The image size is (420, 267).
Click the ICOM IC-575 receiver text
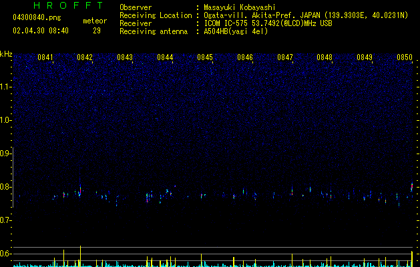268,23
